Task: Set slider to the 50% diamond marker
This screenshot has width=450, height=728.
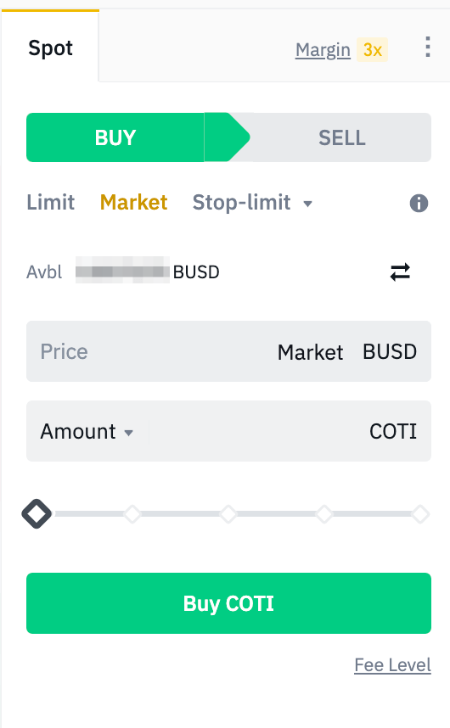Action: point(228,514)
